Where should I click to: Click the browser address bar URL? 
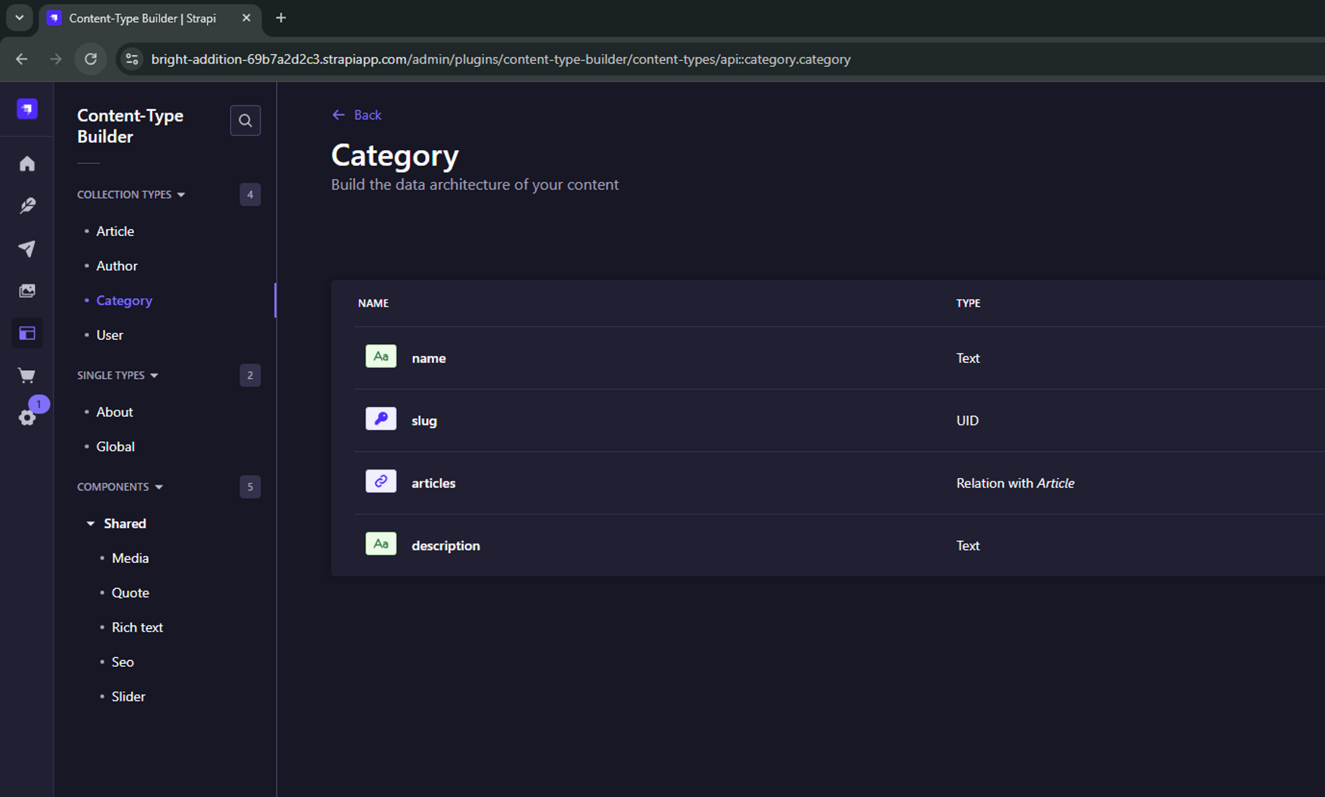click(501, 59)
